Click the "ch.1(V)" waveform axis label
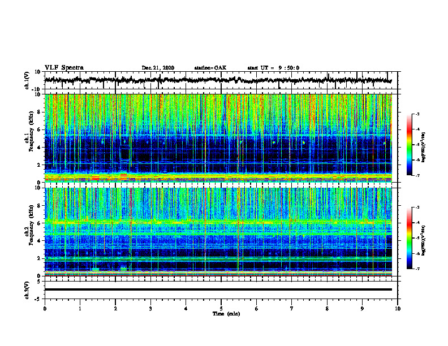Screen dimensions: 448x346 pyautogui.click(x=27, y=80)
